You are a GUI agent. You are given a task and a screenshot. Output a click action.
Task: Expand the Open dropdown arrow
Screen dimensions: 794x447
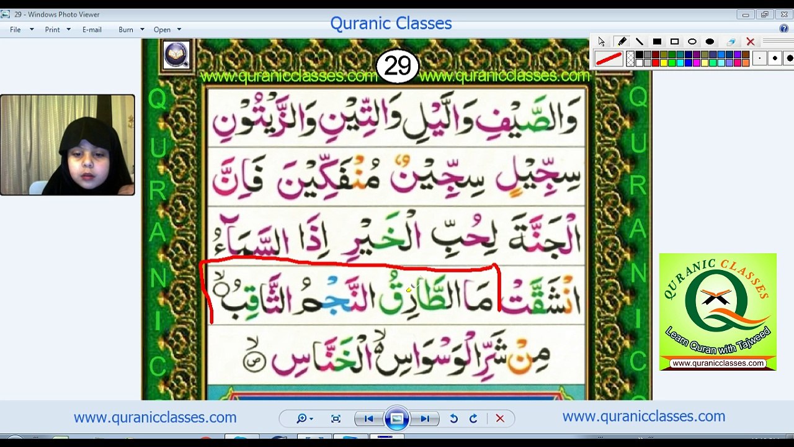(x=179, y=30)
